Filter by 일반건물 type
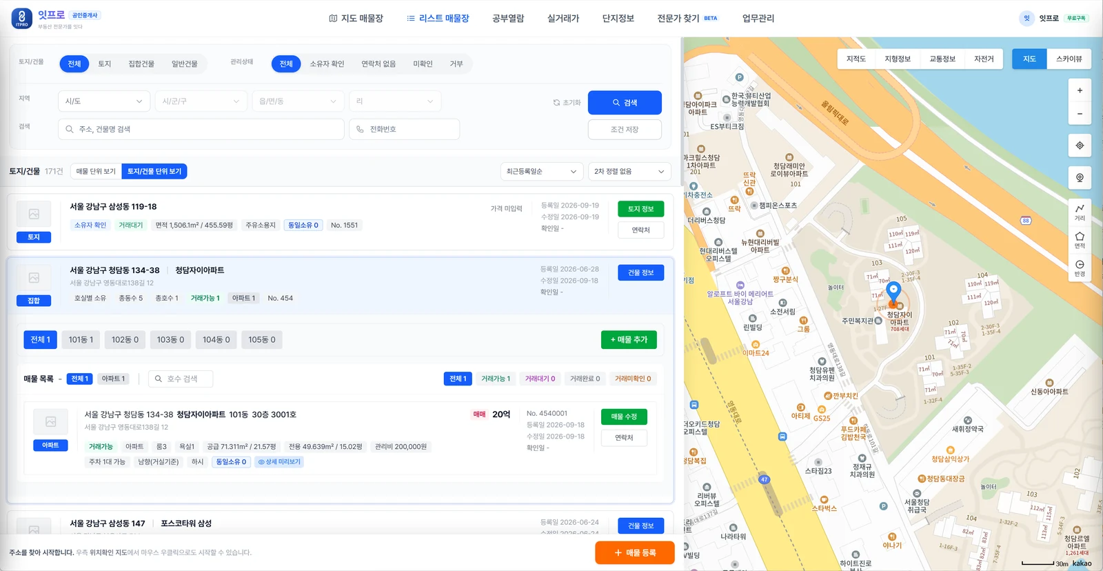 tap(185, 64)
